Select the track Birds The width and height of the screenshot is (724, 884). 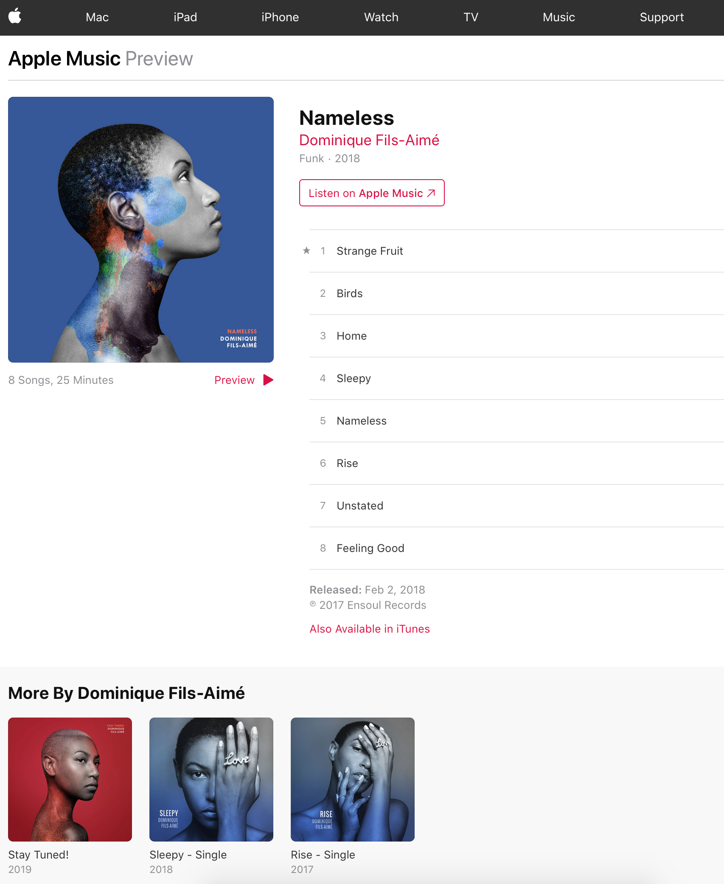(x=516, y=293)
